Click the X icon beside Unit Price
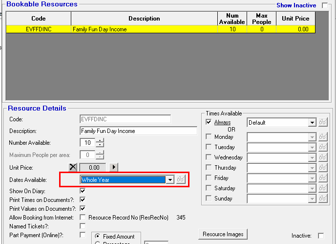 [x=73, y=167]
